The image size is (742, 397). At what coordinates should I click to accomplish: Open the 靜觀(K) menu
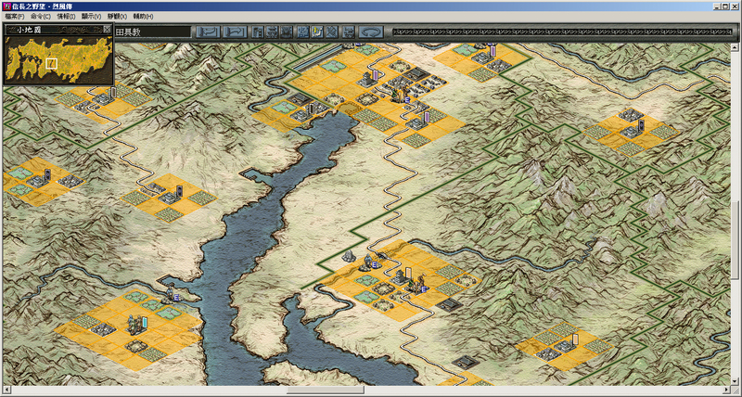pyautogui.click(x=117, y=16)
